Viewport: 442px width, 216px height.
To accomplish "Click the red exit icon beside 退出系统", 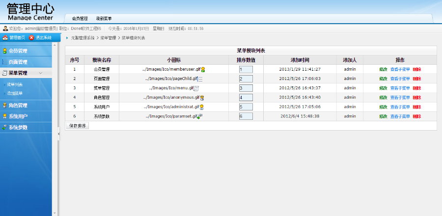I will (x=31, y=37).
